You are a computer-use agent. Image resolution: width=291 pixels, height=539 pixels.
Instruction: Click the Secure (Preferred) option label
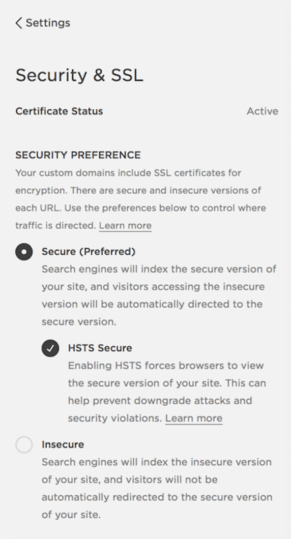pyautogui.click(x=89, y=252)
